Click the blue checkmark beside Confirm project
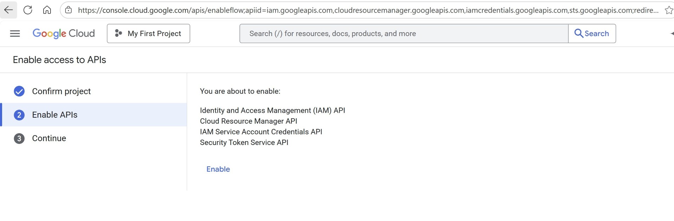Screen dimensions: 674x221 [19, 91]
